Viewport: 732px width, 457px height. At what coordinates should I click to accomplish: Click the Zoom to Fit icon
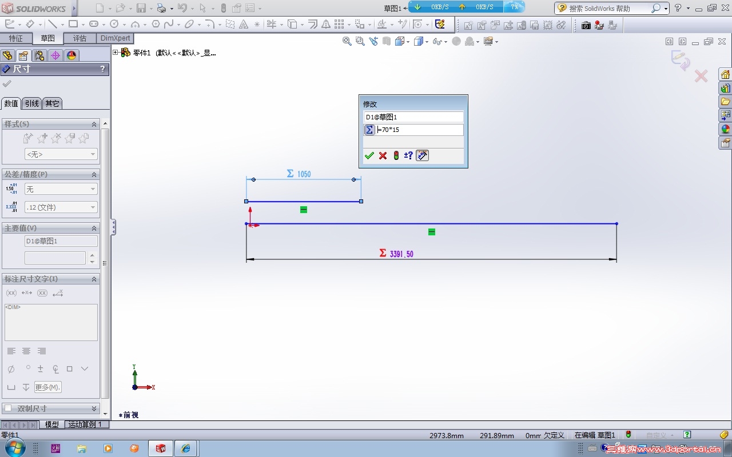click(347, 41)
